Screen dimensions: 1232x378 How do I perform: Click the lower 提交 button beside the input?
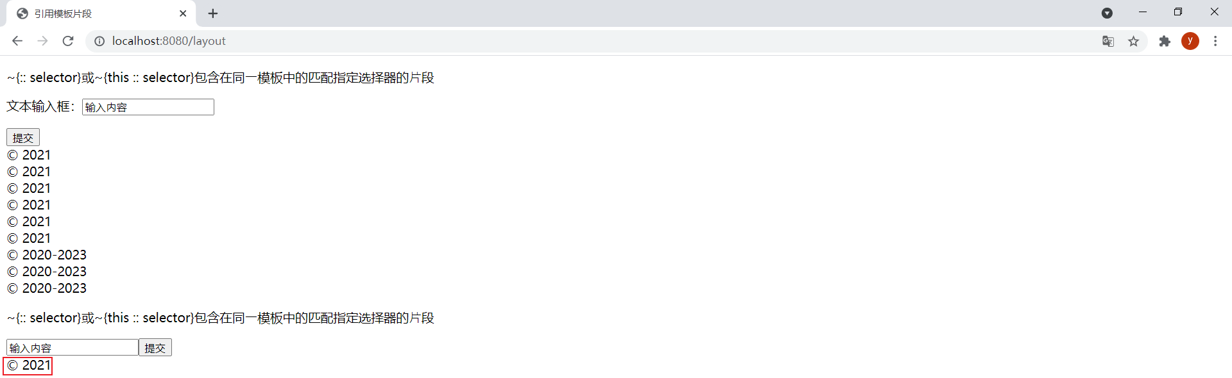coord(155,348)
